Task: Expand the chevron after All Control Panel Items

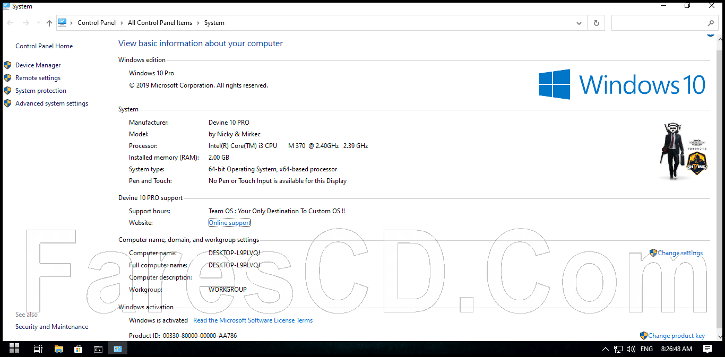Action: (198, 23)
